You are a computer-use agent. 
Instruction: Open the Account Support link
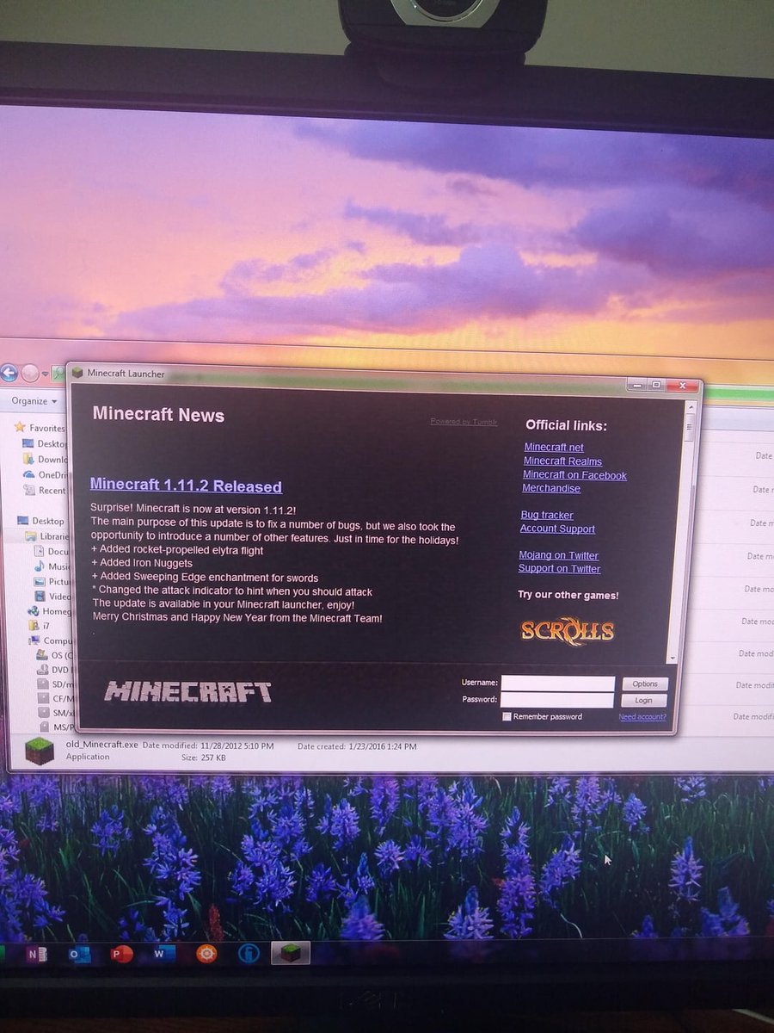[x=557, y=529]
